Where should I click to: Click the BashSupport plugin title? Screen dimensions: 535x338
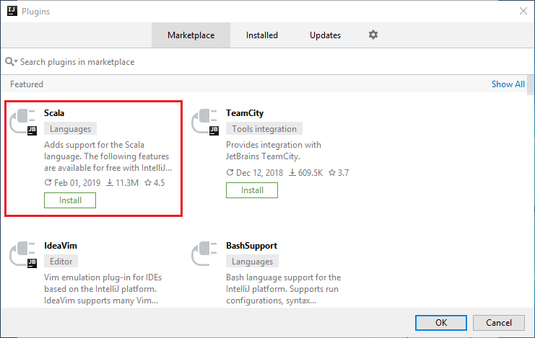[251, 246]
